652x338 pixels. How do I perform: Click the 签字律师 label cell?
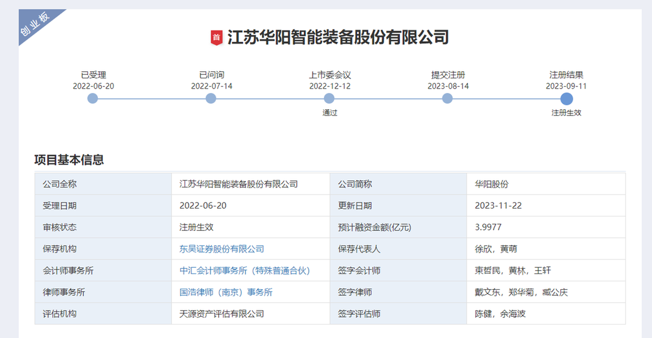click(x=398, y=292)
